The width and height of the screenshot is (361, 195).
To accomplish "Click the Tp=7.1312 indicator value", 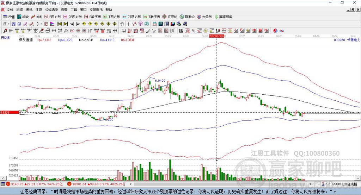I will coord(44,40).
